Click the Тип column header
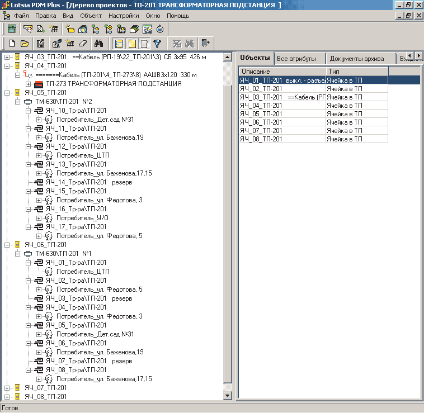 pos(356,72)
